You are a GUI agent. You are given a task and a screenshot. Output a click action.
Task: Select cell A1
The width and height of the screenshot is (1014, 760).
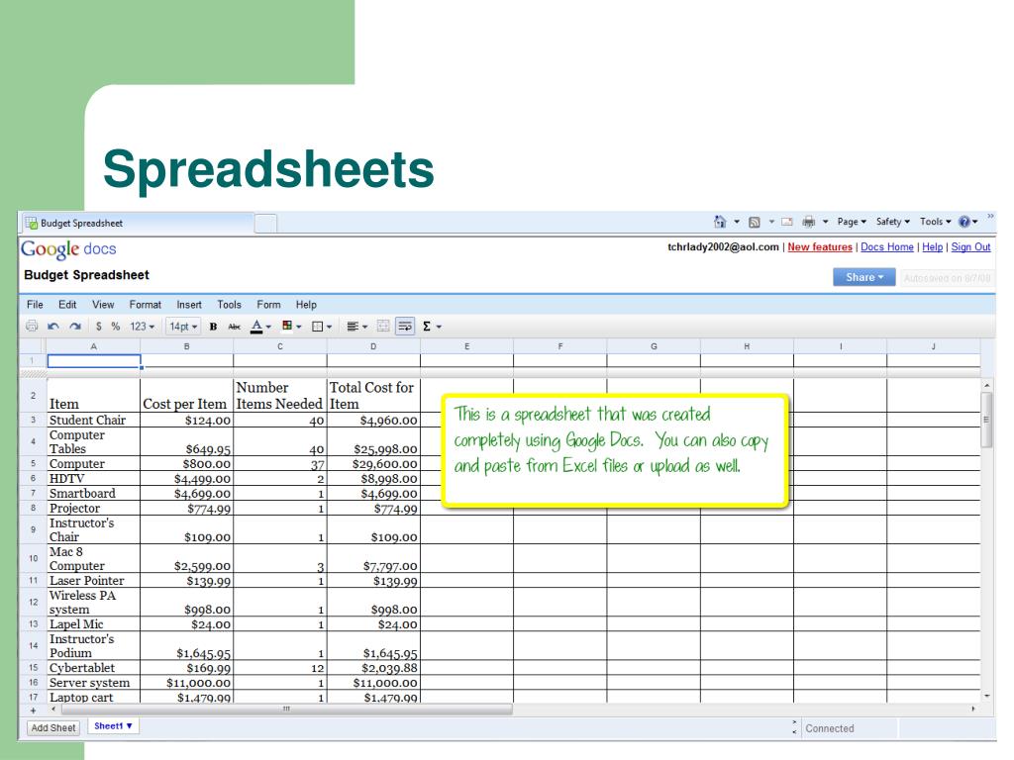coord(94,360)
